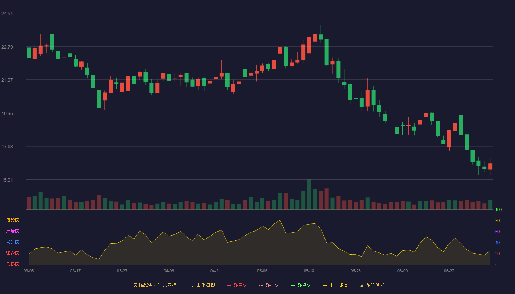Click the 03-05 date label
Image resolution: width=515 pixels, height=294 pixels.
29,271
